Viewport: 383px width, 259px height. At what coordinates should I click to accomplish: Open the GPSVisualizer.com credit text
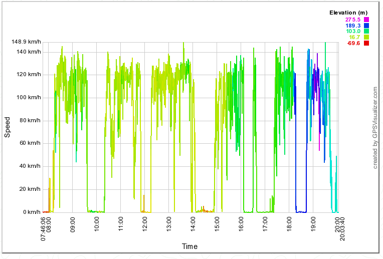click(375, 127)
